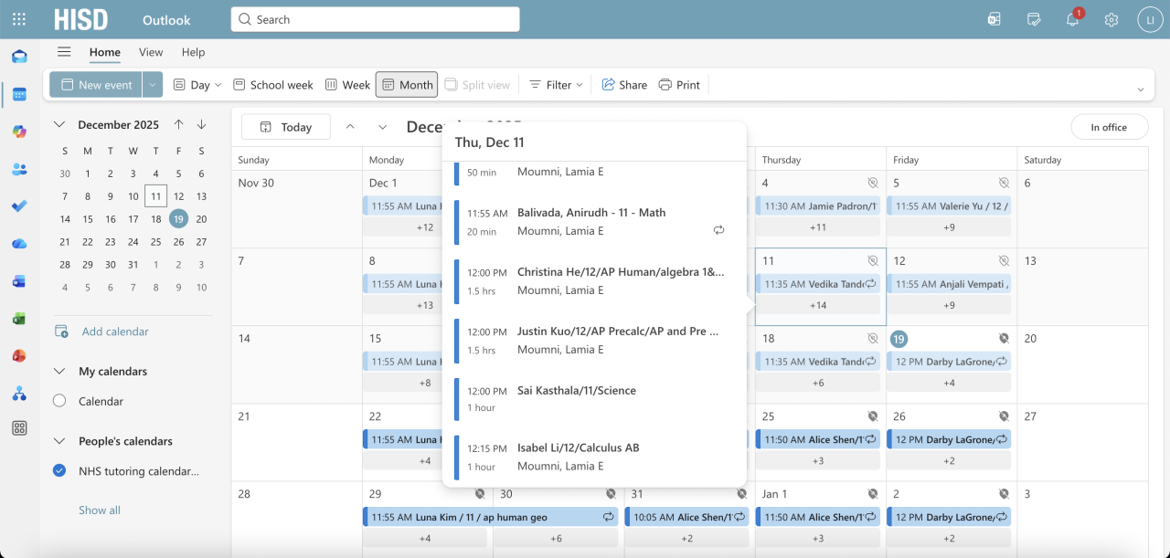The height and width of the screenshot is (558, 1170).
Task: Share the calendar
Action: [624, 85]
